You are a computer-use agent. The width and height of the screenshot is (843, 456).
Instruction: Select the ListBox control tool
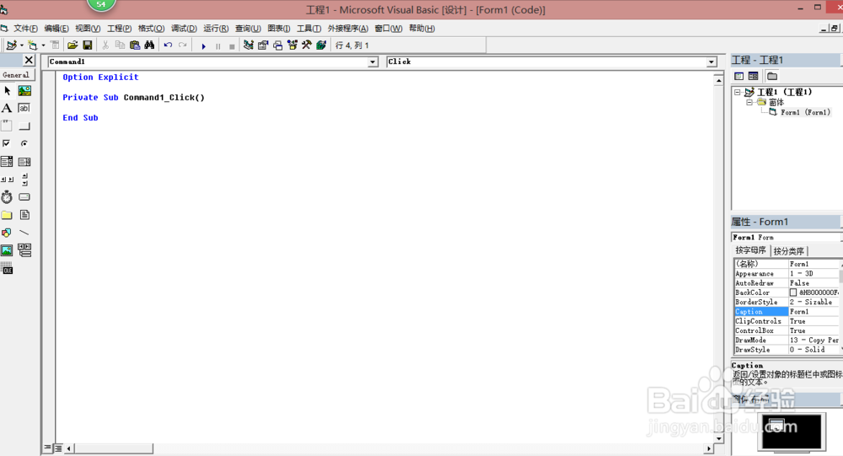(x=24, y=161)
